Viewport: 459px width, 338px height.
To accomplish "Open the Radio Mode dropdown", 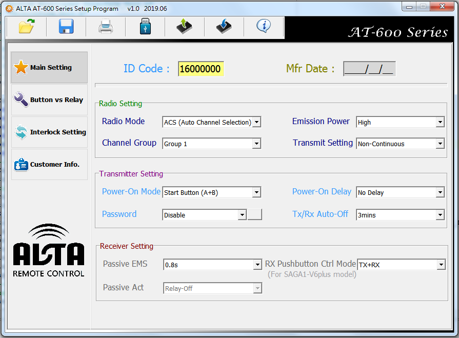I will click(x=212, y=122).
